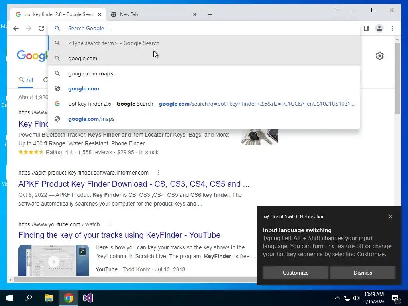This screenshot has height=306, width=408.
Task: Show hidden system tray icons
Action: click(x=337, y=298)
